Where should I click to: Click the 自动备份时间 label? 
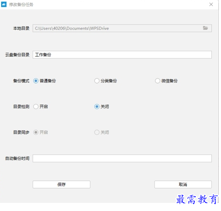17,158
